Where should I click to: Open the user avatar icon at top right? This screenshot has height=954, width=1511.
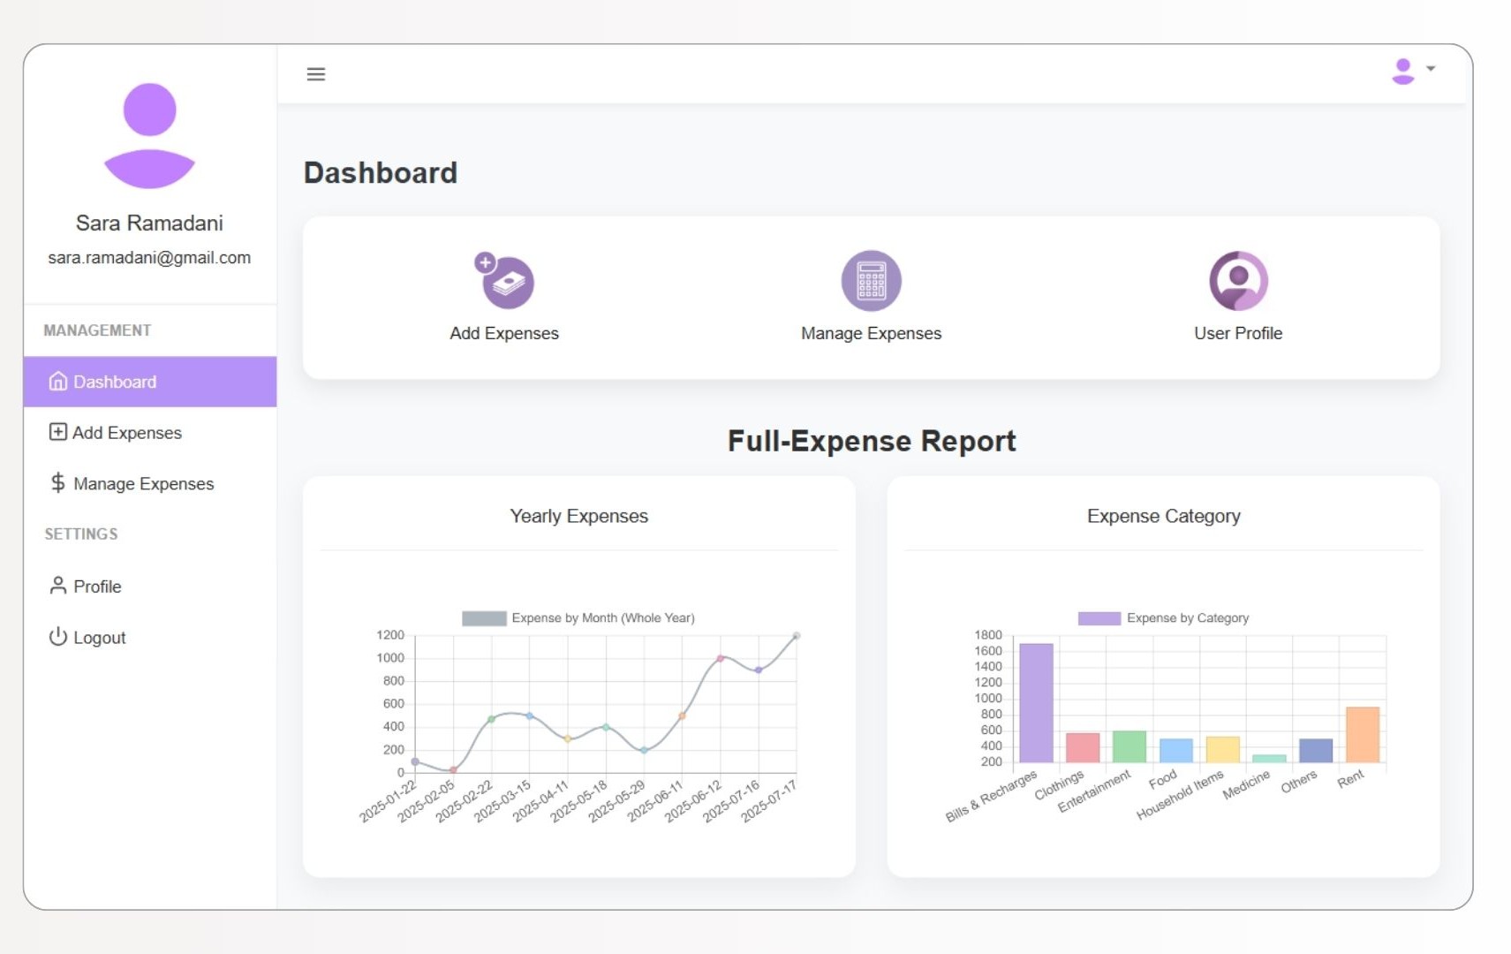click(x=1401, y=70)
